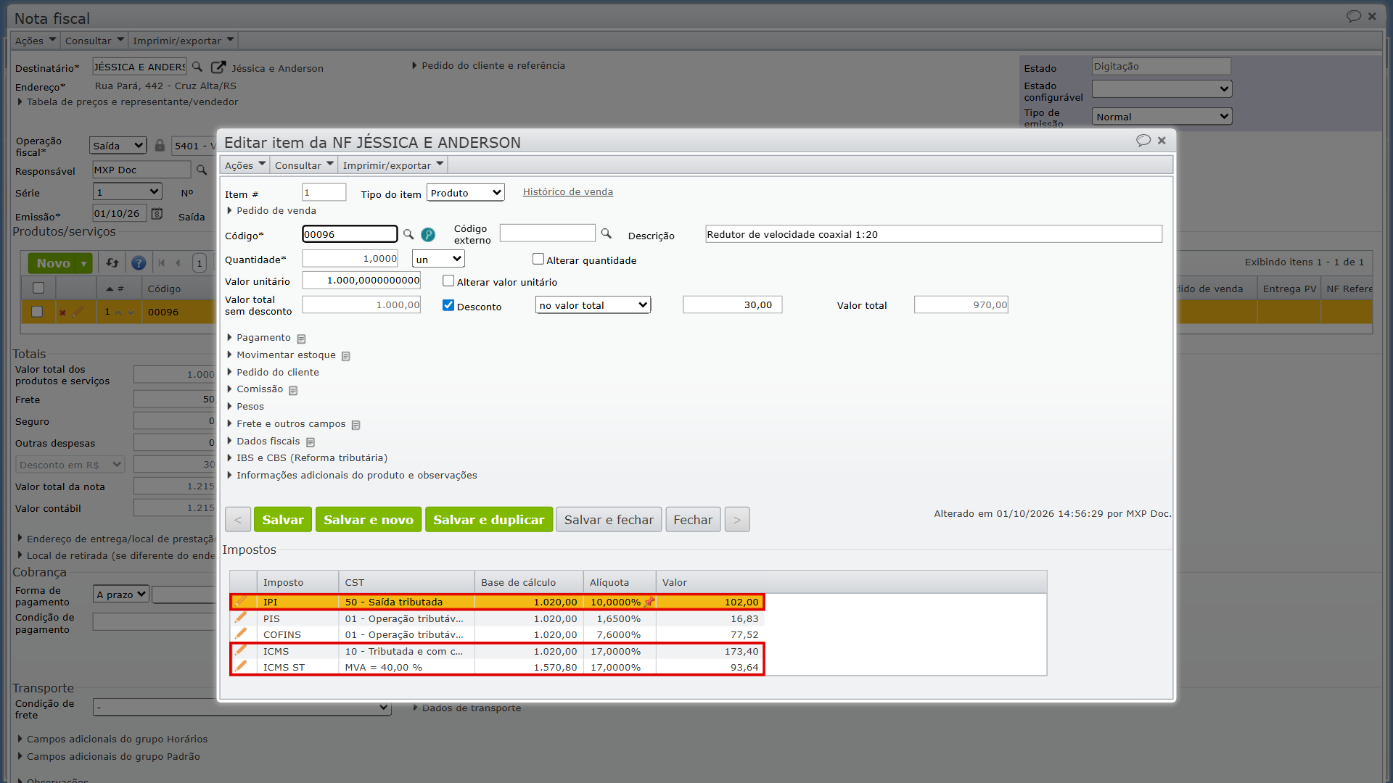Viewport: 1393px width, 783px height.
Task: Edit the IPI tax row pencil icon
Action: pos(241,602)
